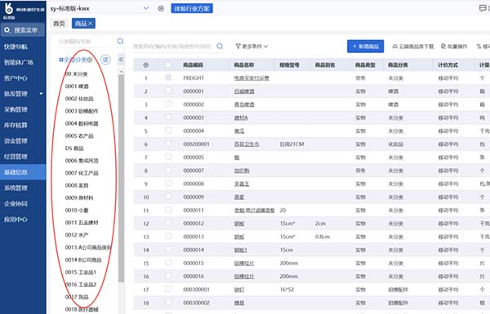Open 智能体广场 in the sidebar
Viewport: 490px width, 314px height.
coord(19,63)
